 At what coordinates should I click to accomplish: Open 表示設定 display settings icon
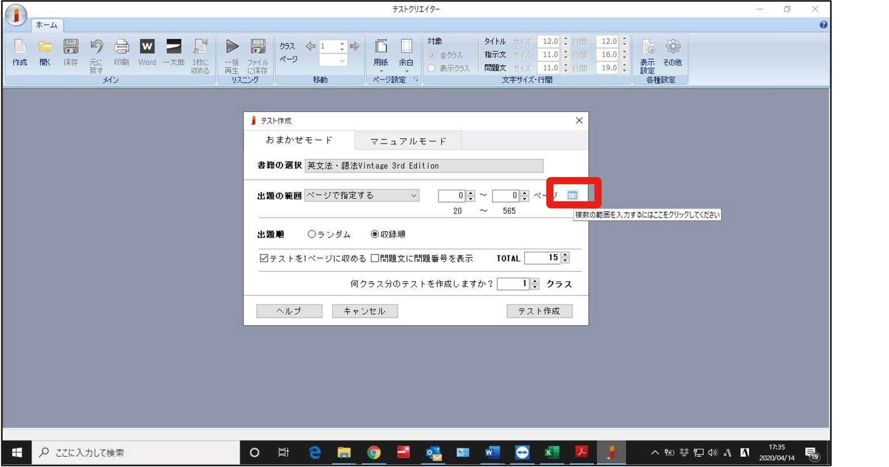point(647,56)
